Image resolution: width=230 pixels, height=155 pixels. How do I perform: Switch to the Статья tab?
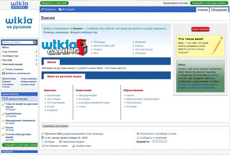(x=202, y=10)
